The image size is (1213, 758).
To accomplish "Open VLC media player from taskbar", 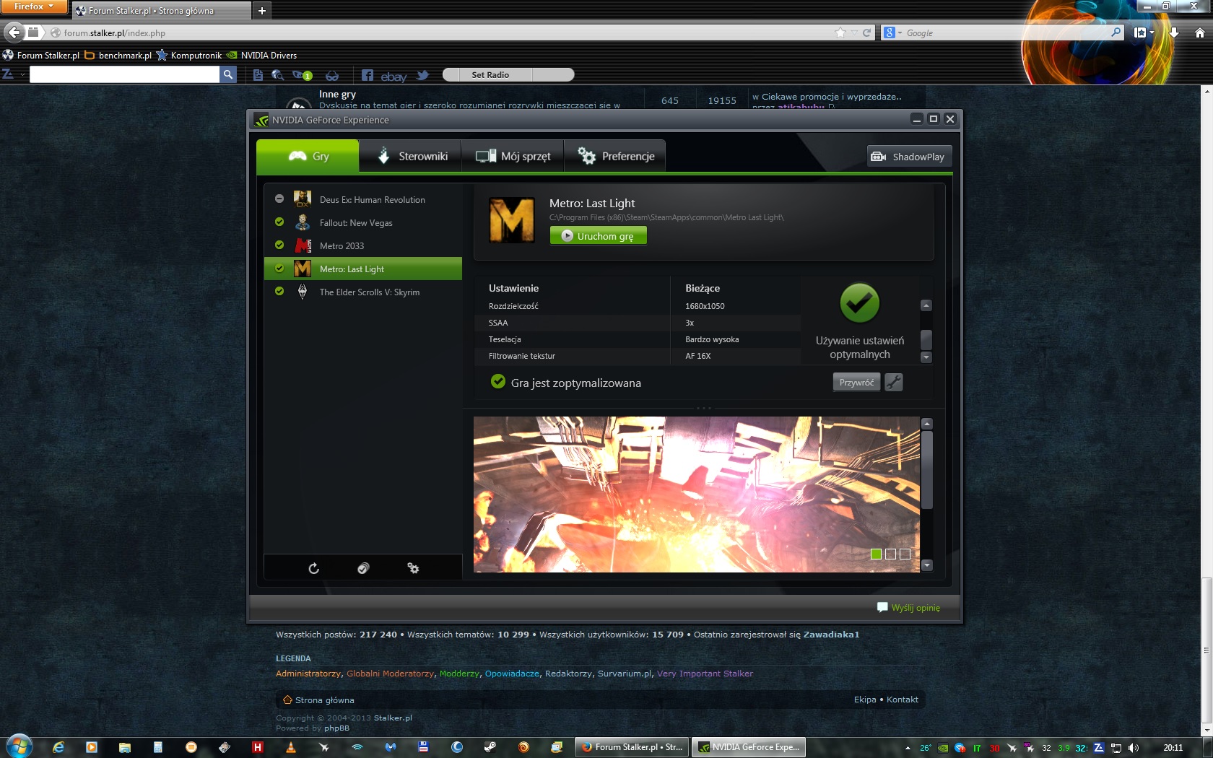I will tap(291, 747).
